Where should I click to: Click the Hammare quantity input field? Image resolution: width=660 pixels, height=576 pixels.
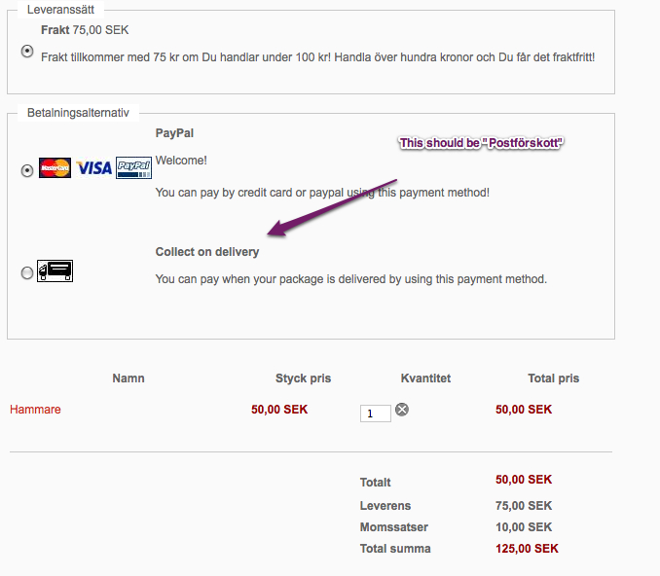pos(375,414)
